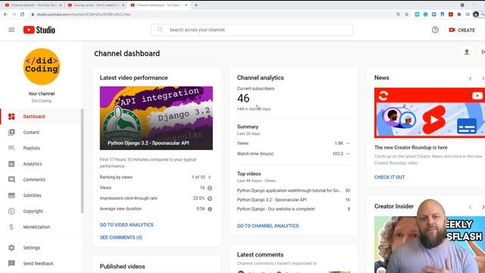
Task: Click the Send feedback icon
Action: (x=11, y=263)
